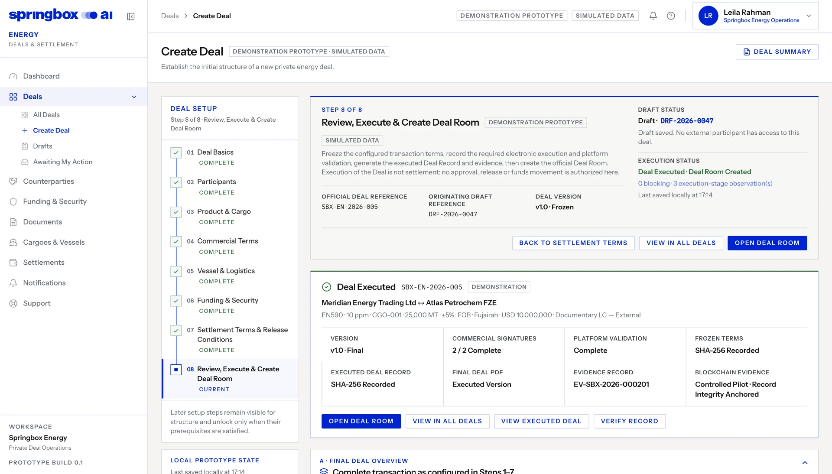Click the Funding & Security shield icon
832x474 pixels.
click(13, 201)
